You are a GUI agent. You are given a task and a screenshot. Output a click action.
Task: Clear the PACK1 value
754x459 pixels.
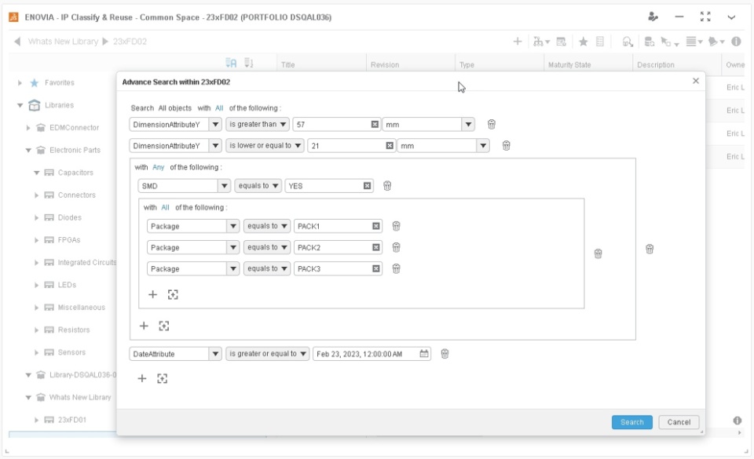tap(376, 226)
